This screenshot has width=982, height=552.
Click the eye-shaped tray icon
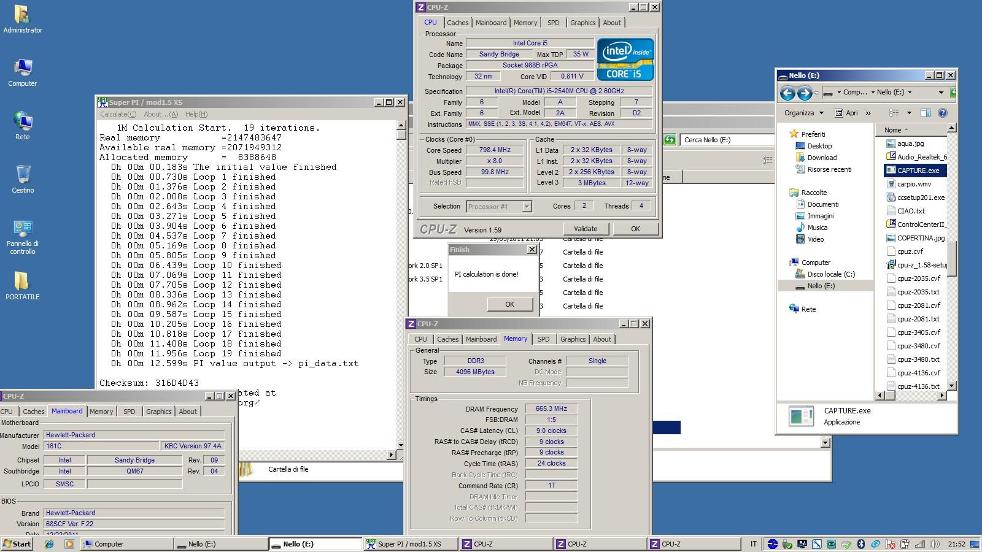[x=831, y=544]
